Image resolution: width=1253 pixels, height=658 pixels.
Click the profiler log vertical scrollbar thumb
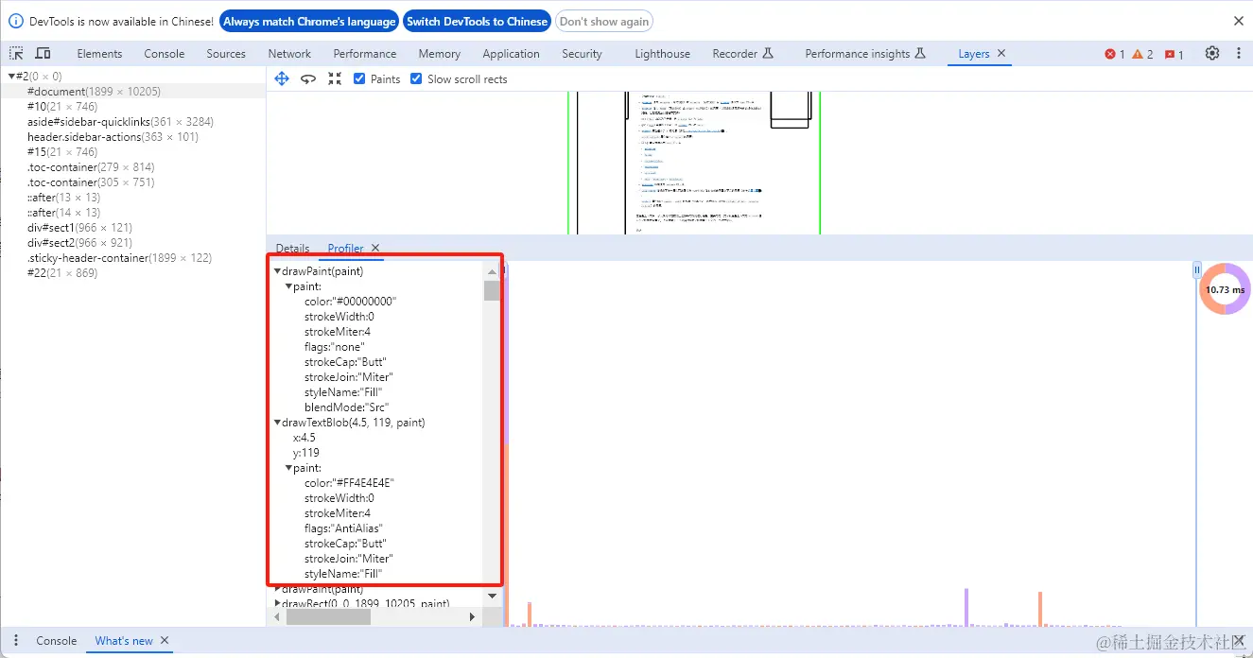coord(492,290)
